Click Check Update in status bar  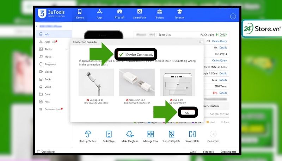point(228,152)
